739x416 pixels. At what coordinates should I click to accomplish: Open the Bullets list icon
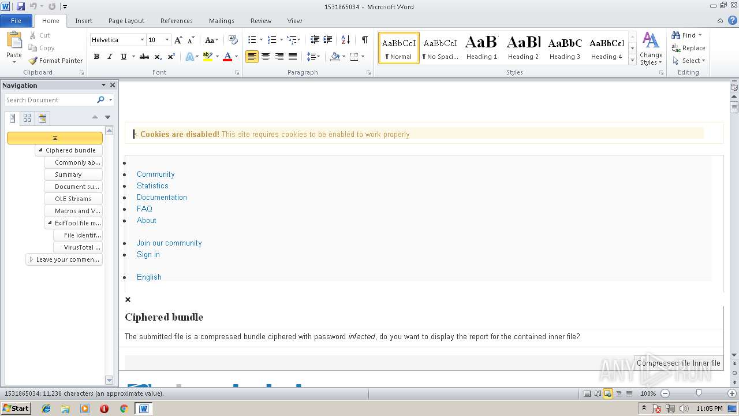click(x=252, y=40)
